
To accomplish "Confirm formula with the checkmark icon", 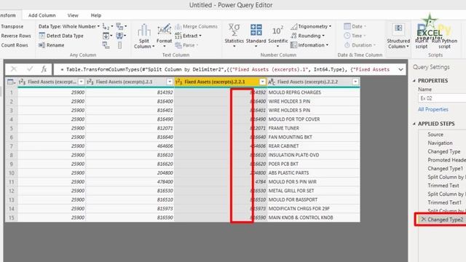I will [x=29, y=69].
